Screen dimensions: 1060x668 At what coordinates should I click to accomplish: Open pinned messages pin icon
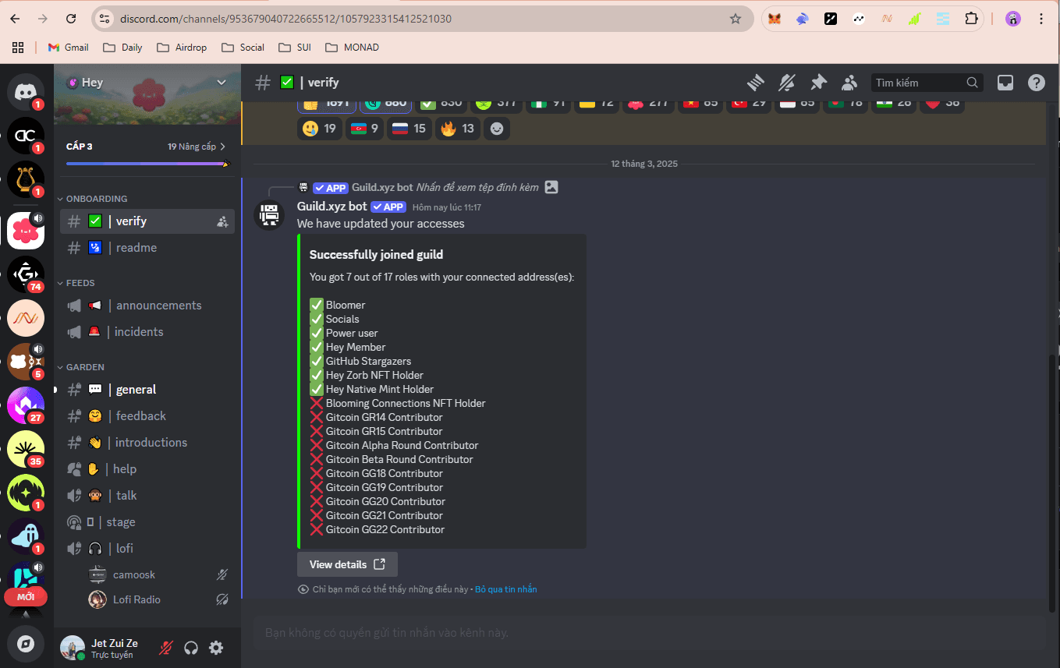pyautogui.click(x=818, y=83)
